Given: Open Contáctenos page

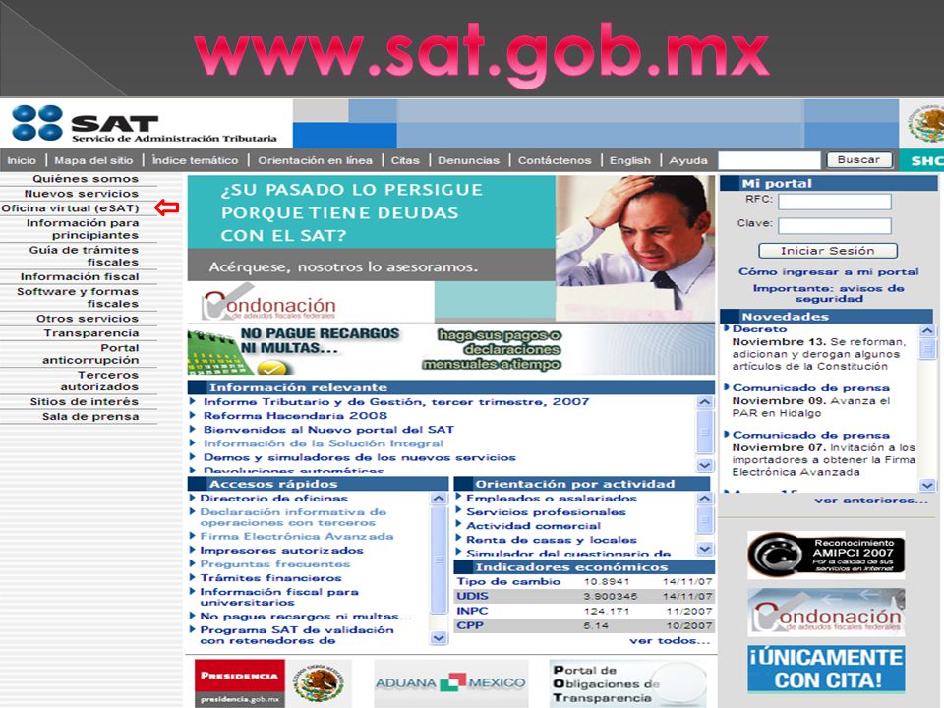Looking at the screenshot, I should (x=555, y=160).
